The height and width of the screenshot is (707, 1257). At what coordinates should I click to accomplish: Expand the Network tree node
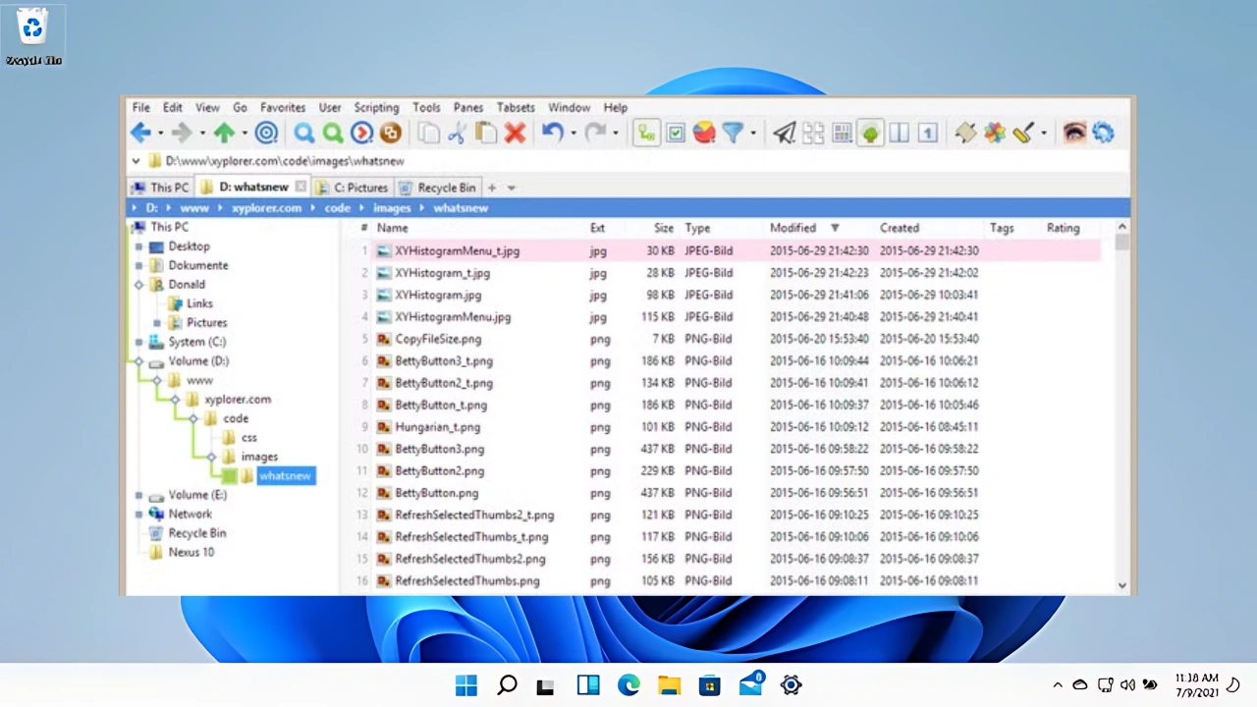click(x=138, y=514)
